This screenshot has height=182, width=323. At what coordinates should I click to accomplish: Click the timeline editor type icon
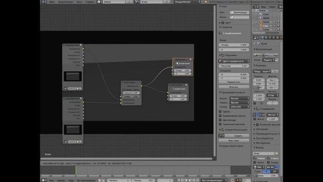point(43,180)
